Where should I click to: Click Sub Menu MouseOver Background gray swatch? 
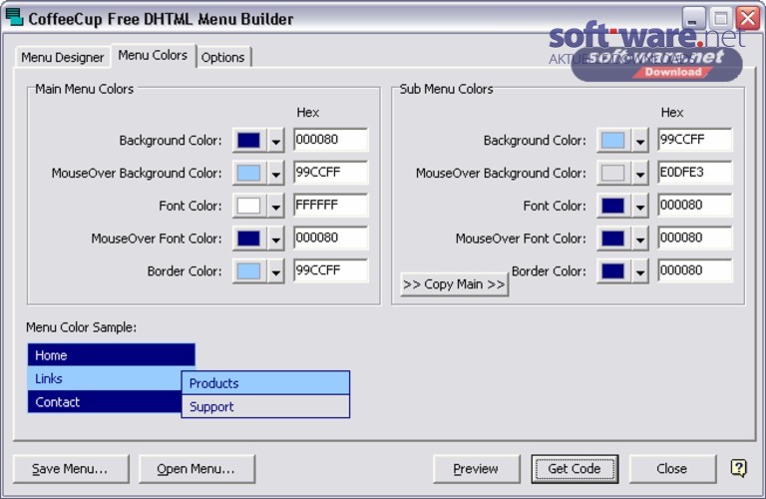(x=612, y=174)
